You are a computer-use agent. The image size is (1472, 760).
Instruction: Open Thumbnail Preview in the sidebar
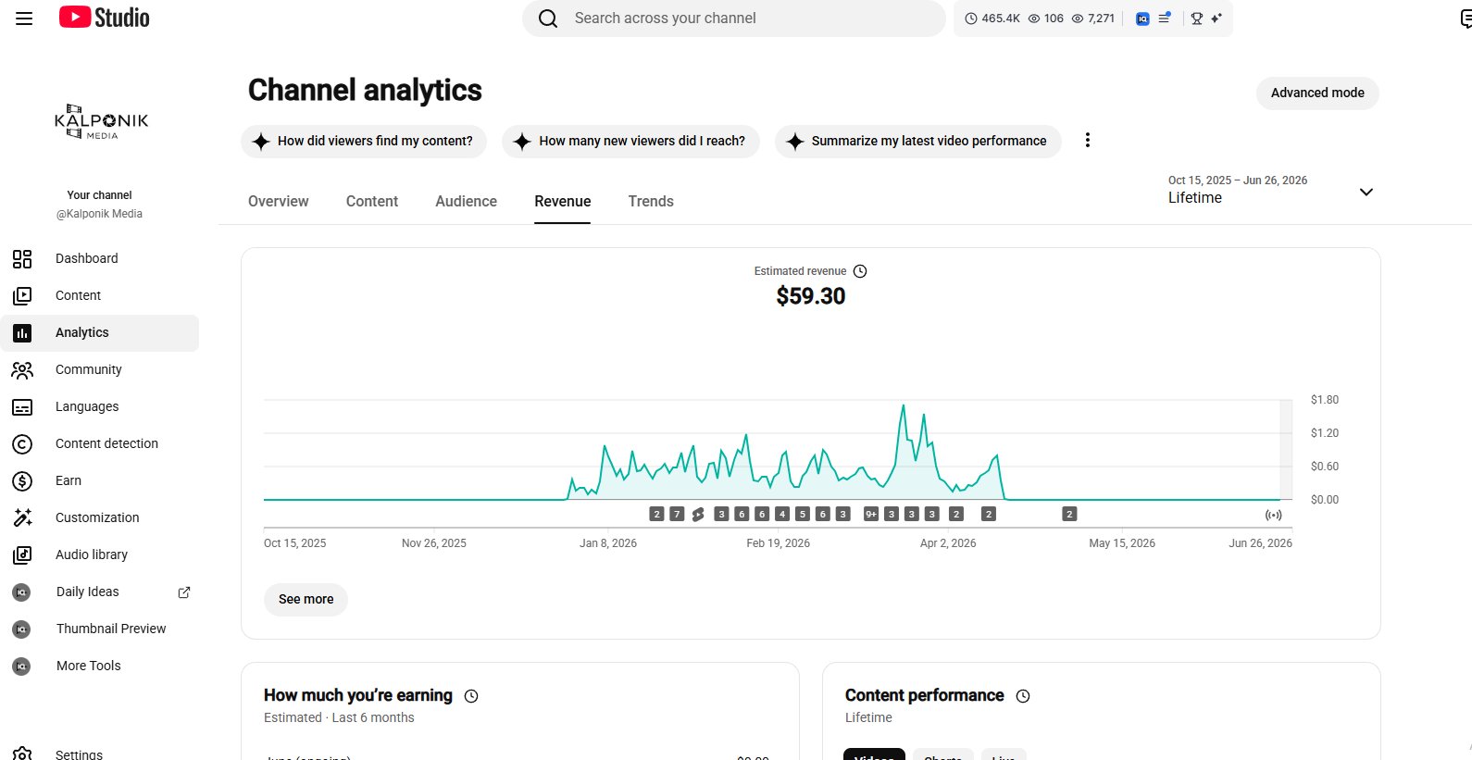click(x=100, y=629)
